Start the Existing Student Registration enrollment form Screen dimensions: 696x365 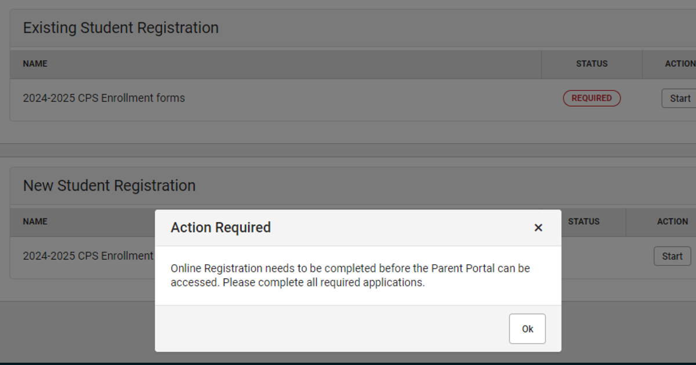point(679,98)
